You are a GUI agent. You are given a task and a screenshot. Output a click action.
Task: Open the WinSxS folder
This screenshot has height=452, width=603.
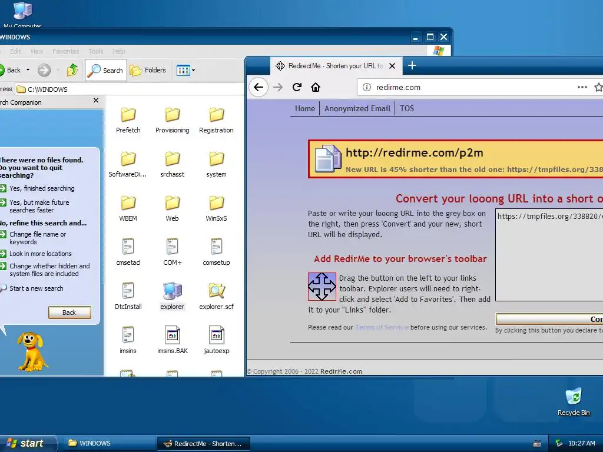(216, 209)
